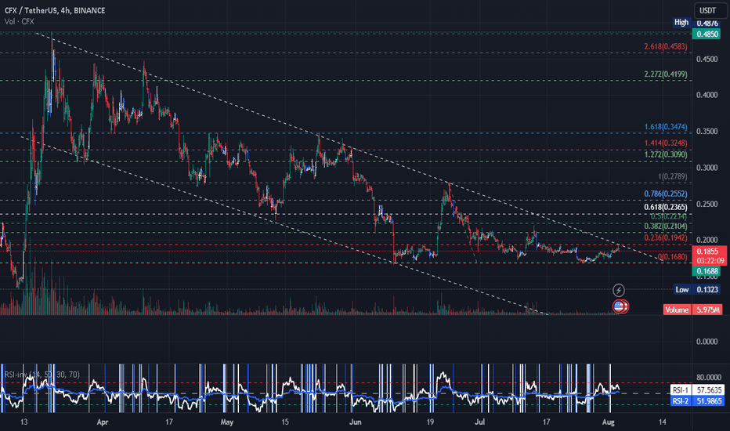Image resolution: width=730 pixels, height=431 pixels.
Task: Click the 0.3500 price axis tick
Action: coord(707,132)
